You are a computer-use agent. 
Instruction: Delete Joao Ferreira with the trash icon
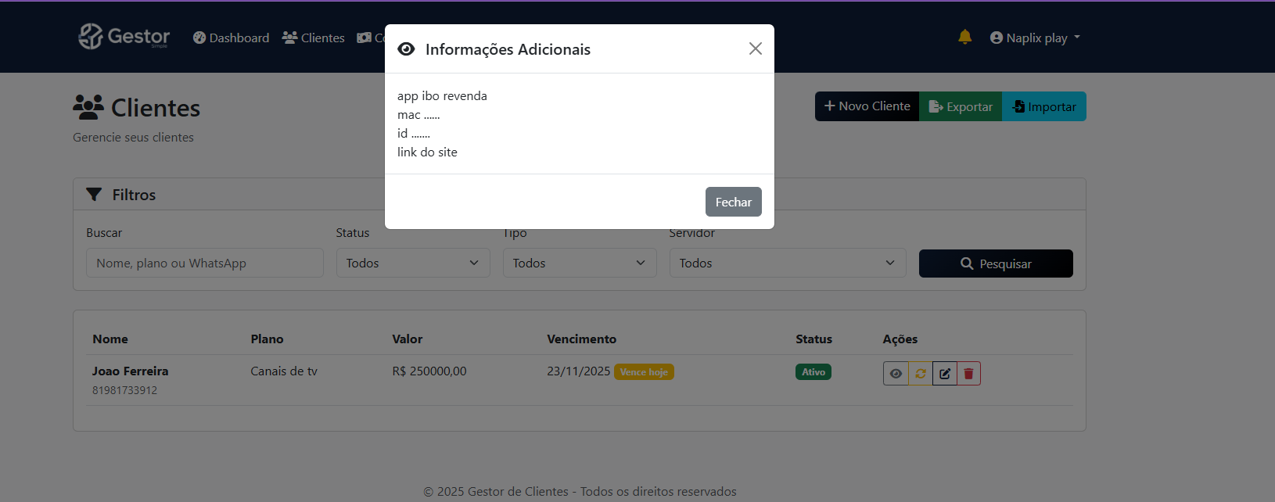tap(968, 374)
